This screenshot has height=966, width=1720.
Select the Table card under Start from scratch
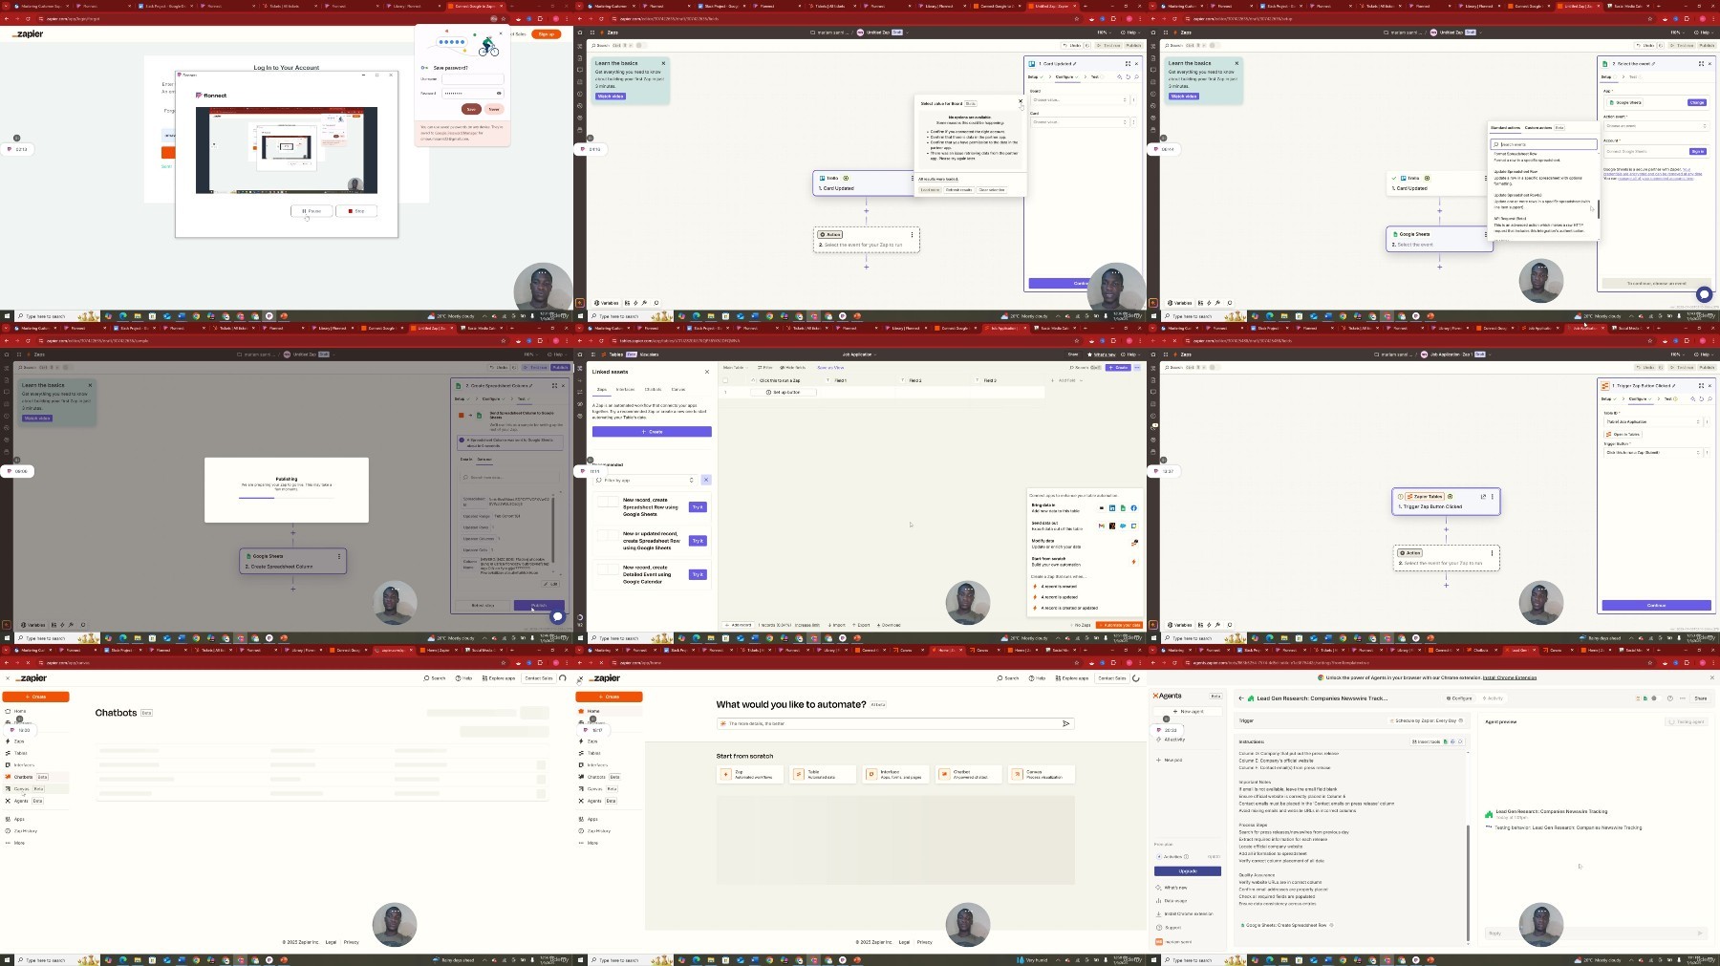tap(823, 774)
